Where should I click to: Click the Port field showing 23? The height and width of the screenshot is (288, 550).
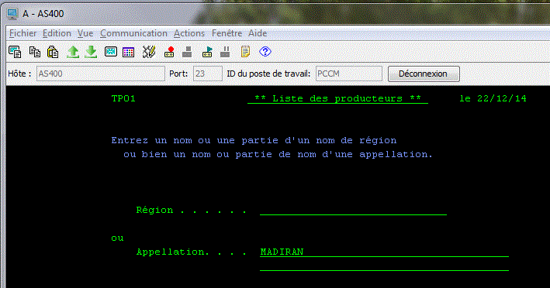pyautogui.click(x=208, y=74)
